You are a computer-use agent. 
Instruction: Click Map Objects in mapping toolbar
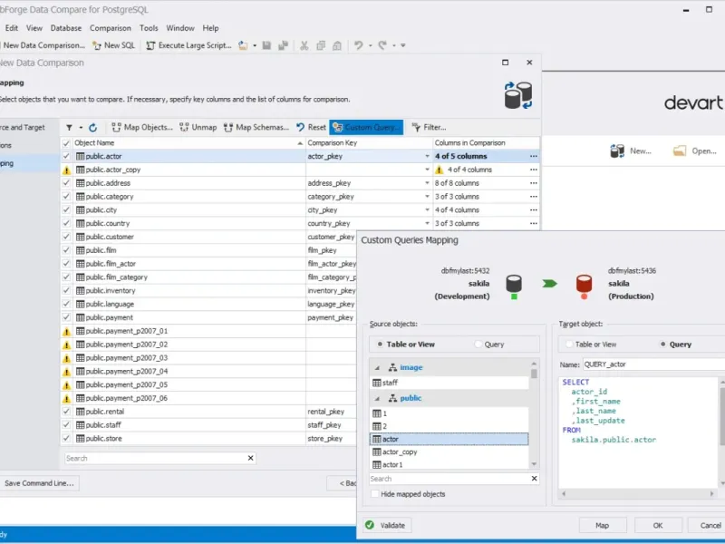(x=142, y=127)
